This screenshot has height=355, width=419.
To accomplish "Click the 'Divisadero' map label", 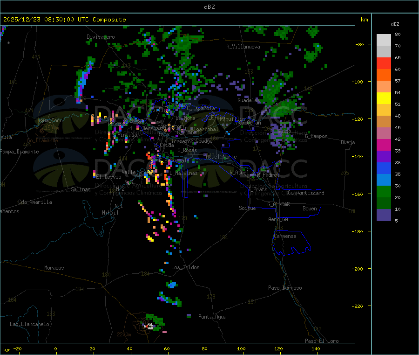I will (101, 37).
